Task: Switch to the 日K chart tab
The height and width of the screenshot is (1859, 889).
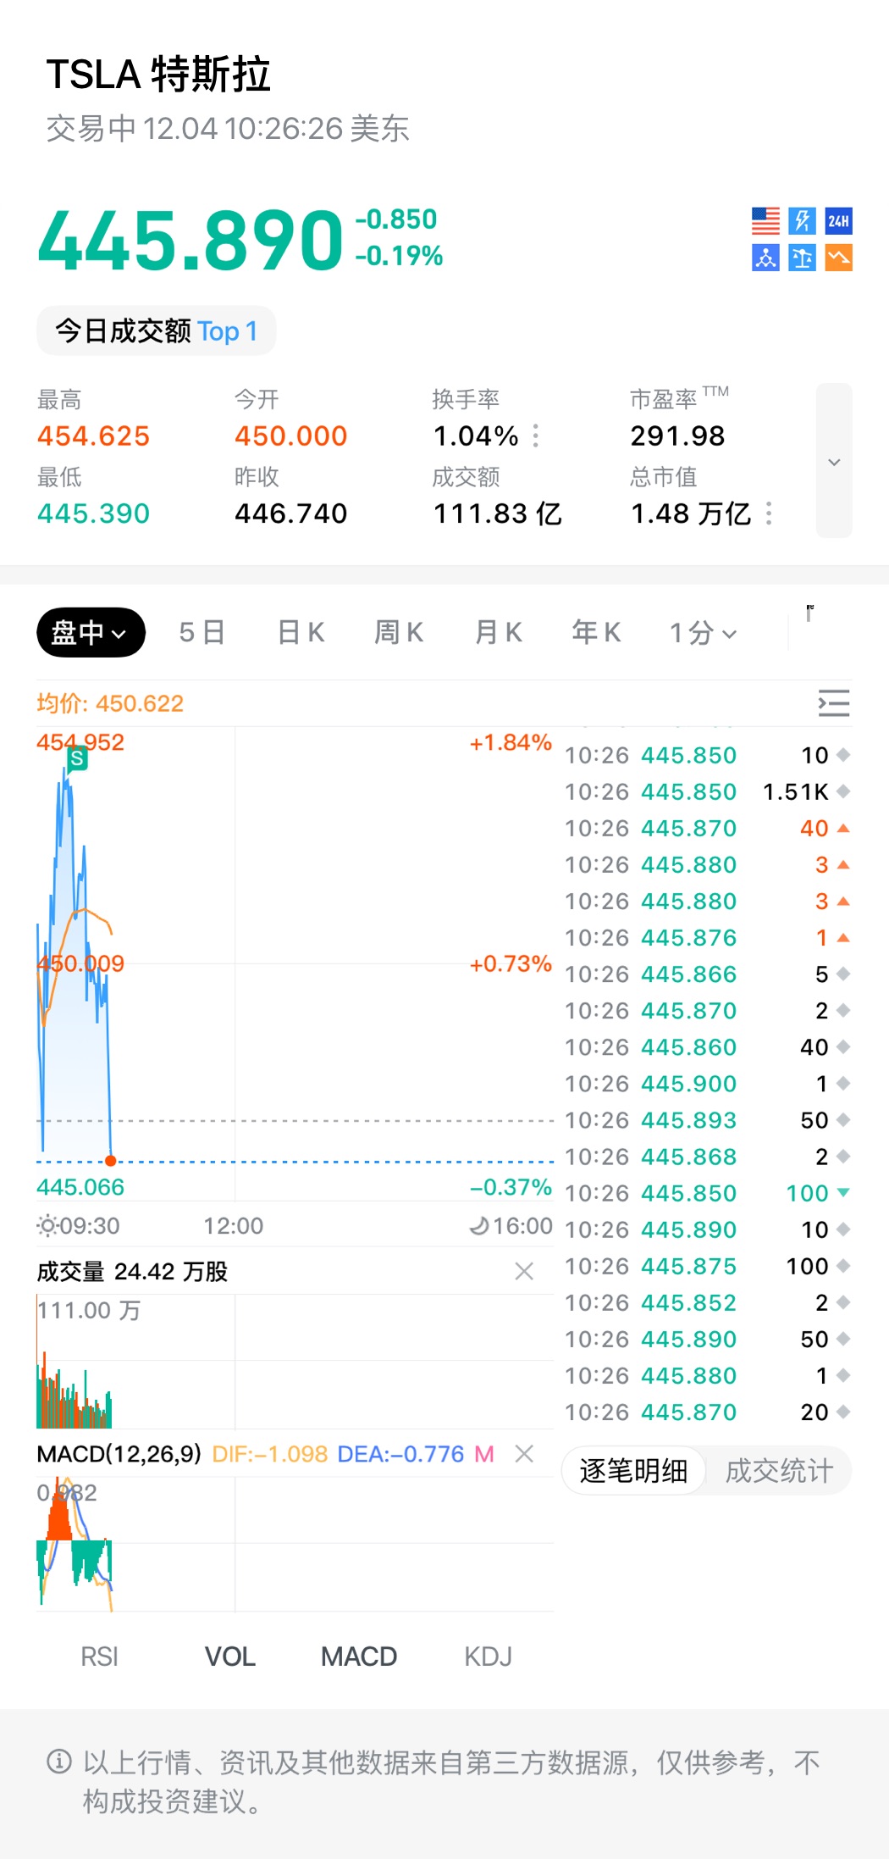Action: click(301, 632)
